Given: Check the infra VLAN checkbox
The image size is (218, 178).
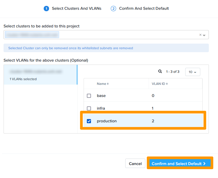Looking at the screenshot, I should pyautogui.click(x=89, y=108).
